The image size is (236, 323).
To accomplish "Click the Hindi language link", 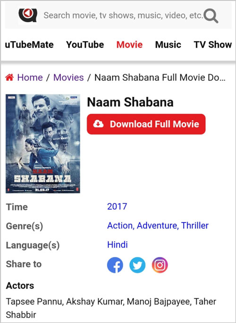I will click(118, 245).
